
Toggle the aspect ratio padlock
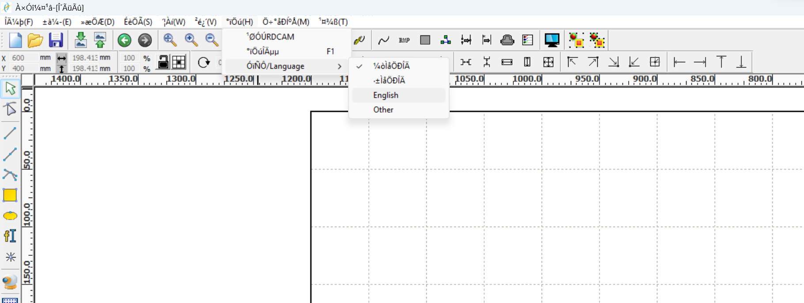click(163, 62)
